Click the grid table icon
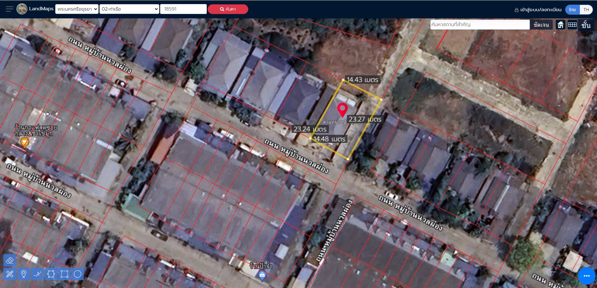The width and height of the screenshot is (597, 288). pos(572,25)
